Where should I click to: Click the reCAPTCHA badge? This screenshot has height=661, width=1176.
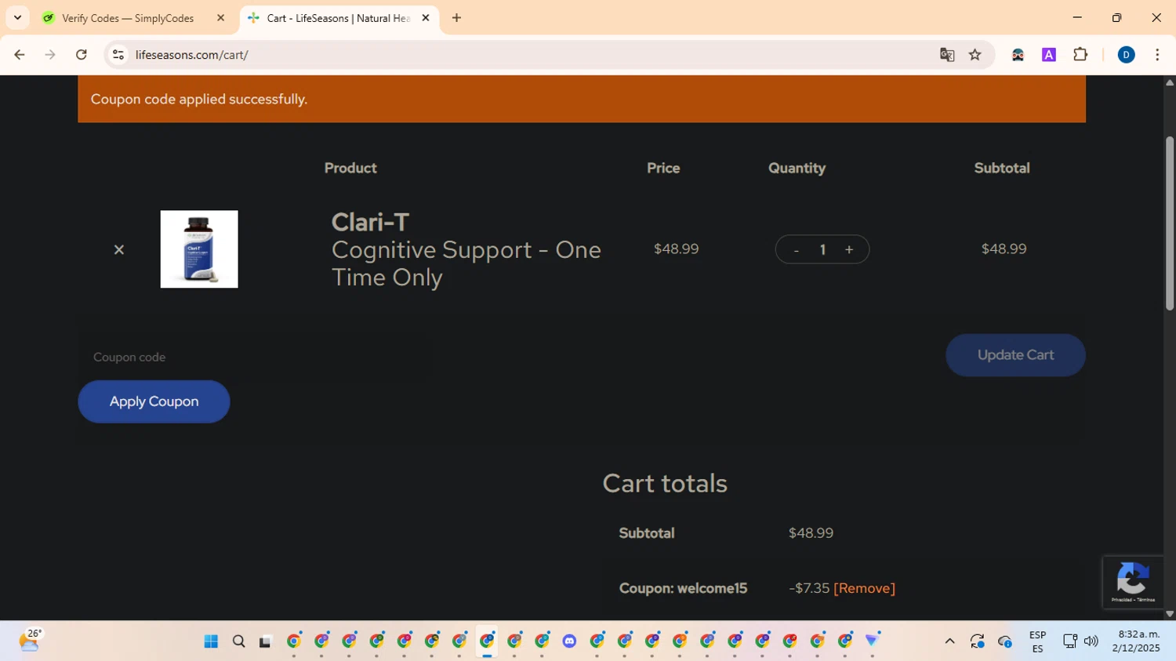click(1134, 583)
